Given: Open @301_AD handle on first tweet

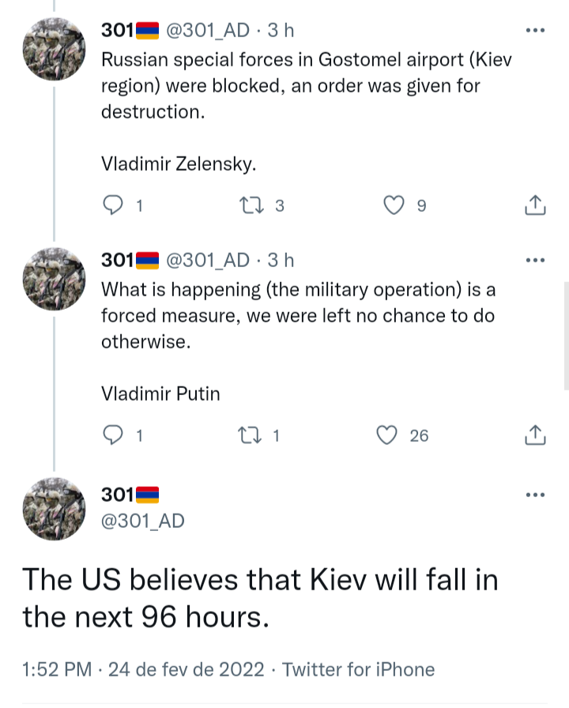Looking at the screenshot, I should coord(207,31).
